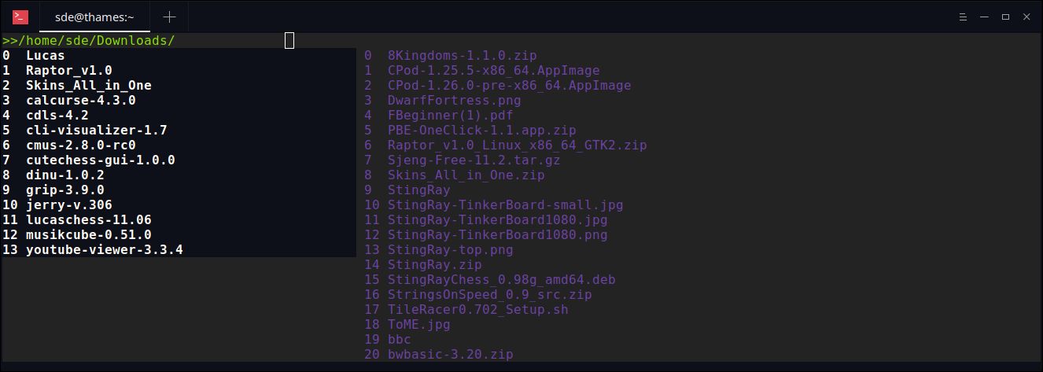Click the path input cursor box

(289, 40)
